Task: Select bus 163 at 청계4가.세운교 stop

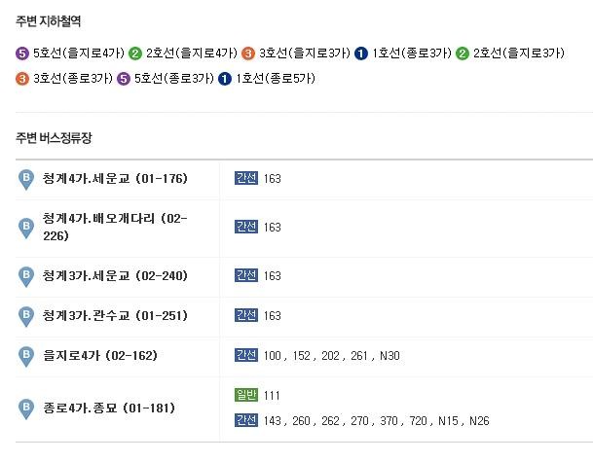Action: point(273,179)
